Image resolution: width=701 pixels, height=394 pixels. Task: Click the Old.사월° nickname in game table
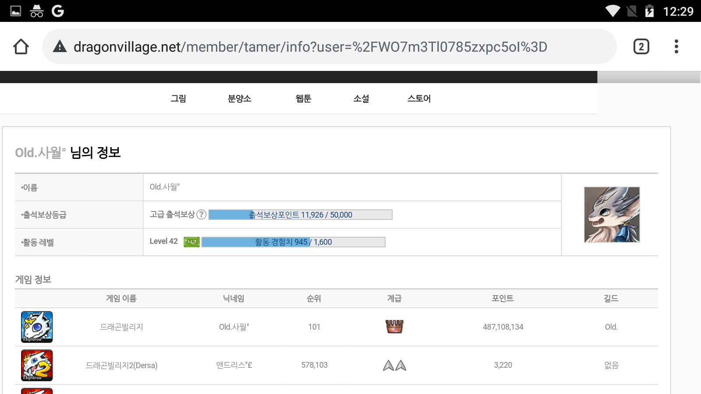coord(234,327)
